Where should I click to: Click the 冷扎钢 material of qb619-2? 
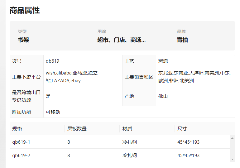pos(129,155)
